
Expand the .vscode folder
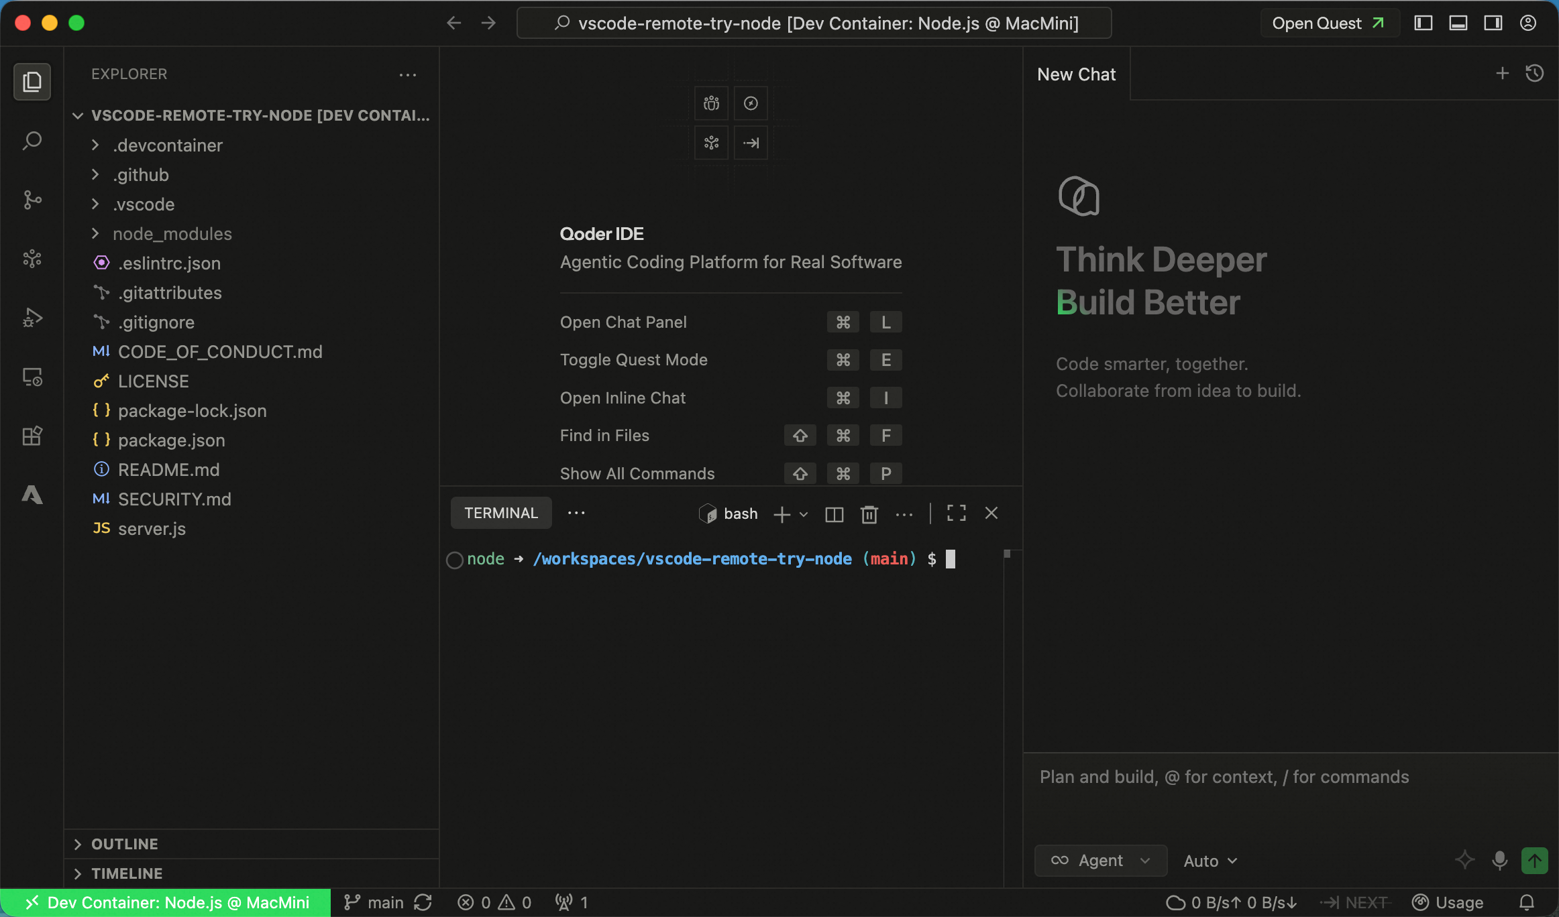click(252, 204)
